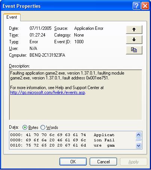
Task: Open the go.microsoft.com events link
Action: 47,92
